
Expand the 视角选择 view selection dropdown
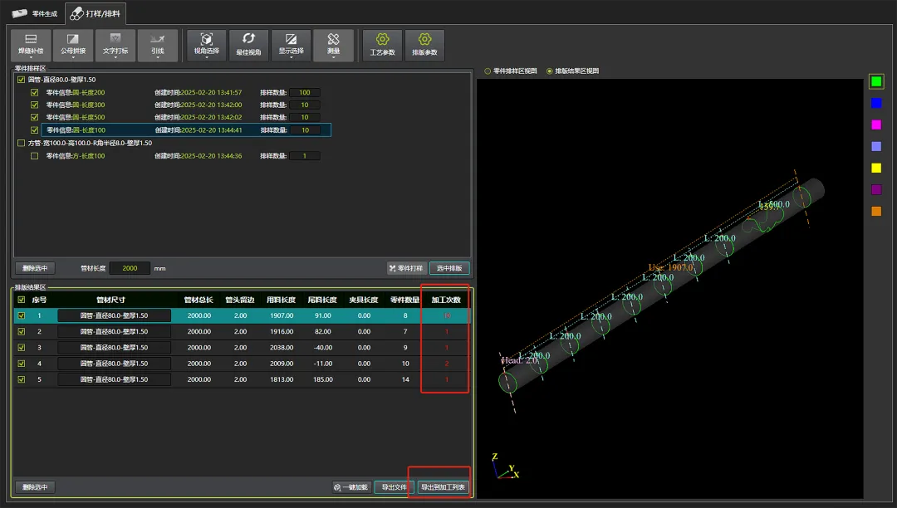coord(207,45)
